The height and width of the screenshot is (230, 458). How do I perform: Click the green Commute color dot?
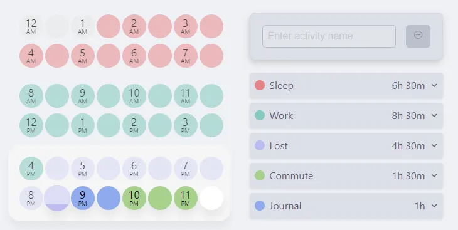[x=260, y=175]
